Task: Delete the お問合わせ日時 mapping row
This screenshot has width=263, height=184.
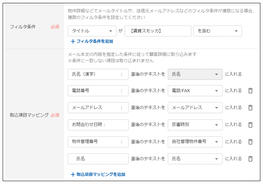Action: coord(250,125)
